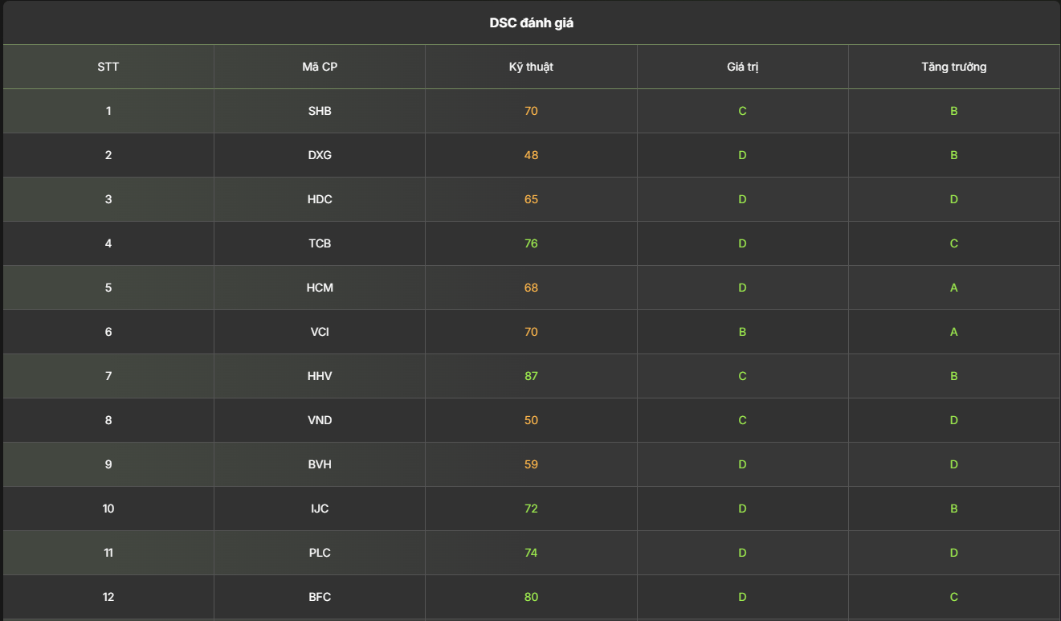Select the PLC stock code

(320, 553)
